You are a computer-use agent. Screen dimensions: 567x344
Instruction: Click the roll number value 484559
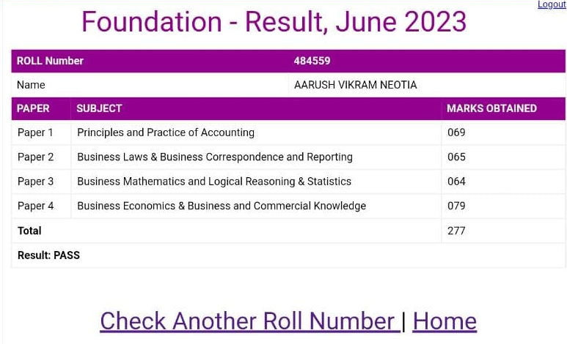point(312,61)
